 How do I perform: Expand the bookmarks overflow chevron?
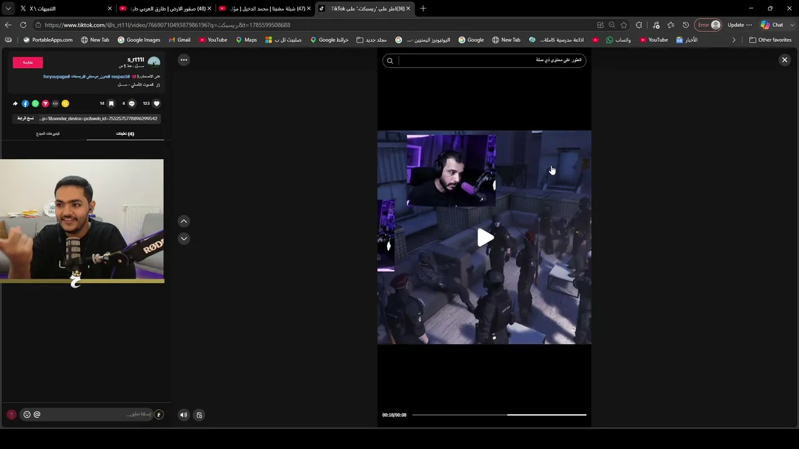(734, 40)
